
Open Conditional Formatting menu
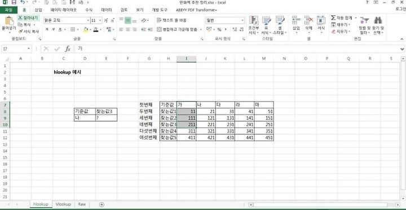[253, 25]
